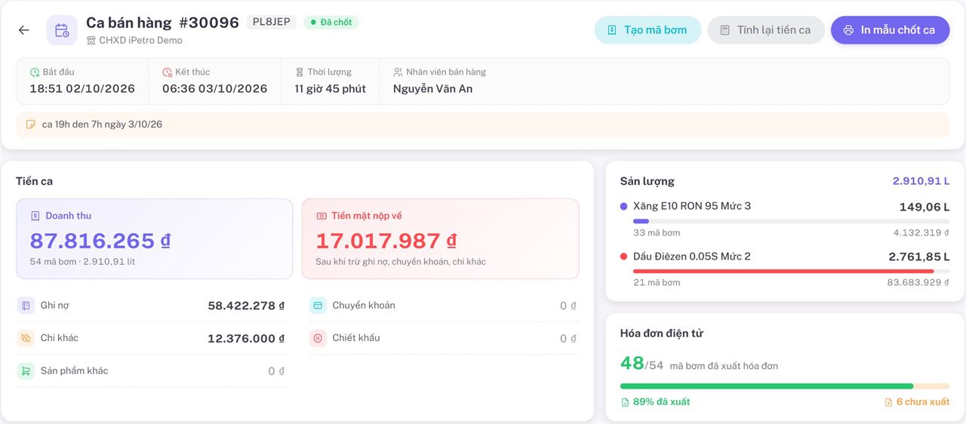Click the Sản lượng heading

(x=648, y=181)
